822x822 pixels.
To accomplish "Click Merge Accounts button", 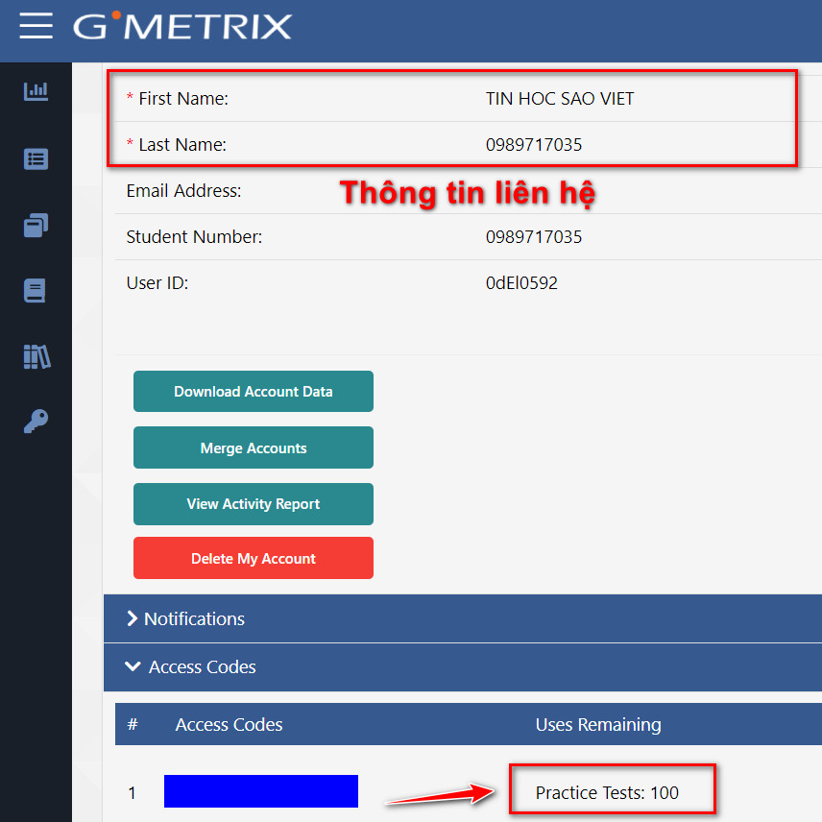I will (254, 447).
